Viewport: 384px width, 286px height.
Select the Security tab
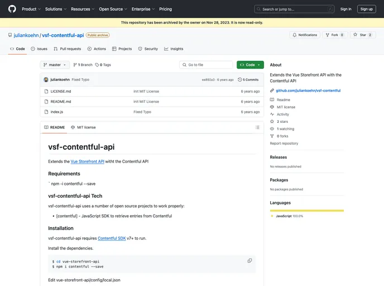pyautogui.click(x=148, y=49)
